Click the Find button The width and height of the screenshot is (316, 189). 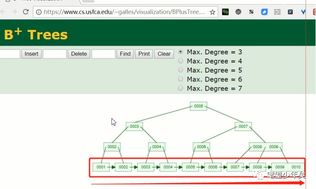(x=125, y=54)
